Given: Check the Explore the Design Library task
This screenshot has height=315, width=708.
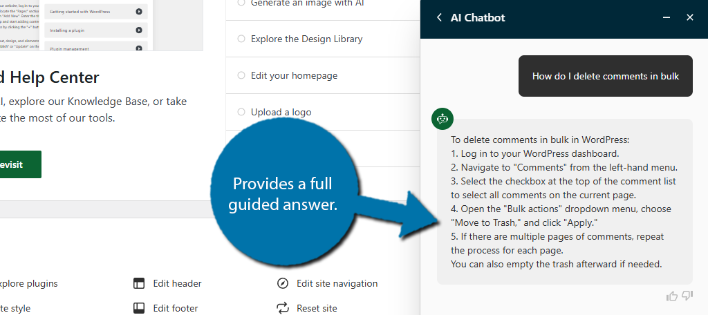Looking at the screenshot, I should [x=241, y=39].
